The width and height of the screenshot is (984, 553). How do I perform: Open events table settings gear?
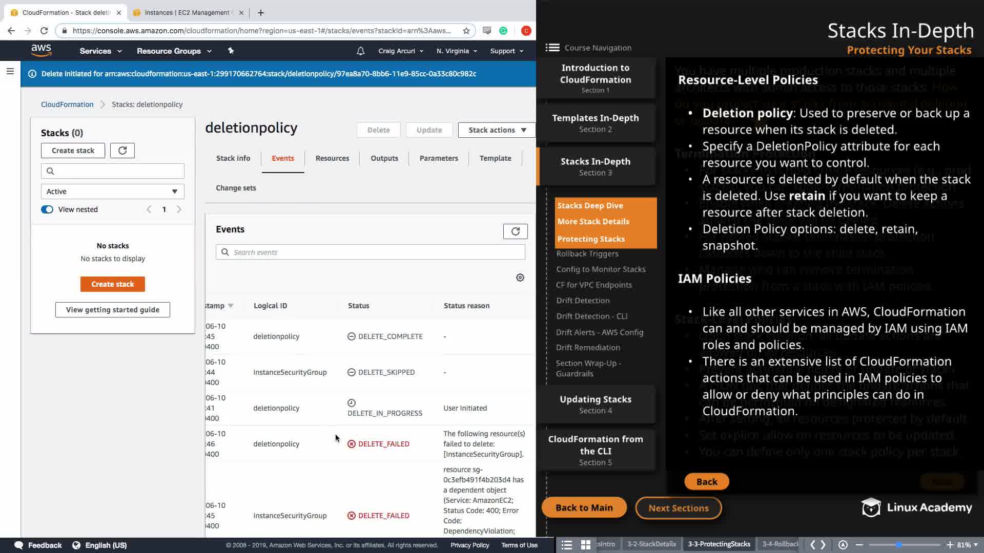click(x=520, y=278)
